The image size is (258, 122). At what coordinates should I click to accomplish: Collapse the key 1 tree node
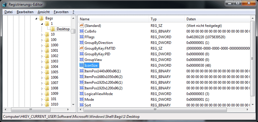pos(42,24)
